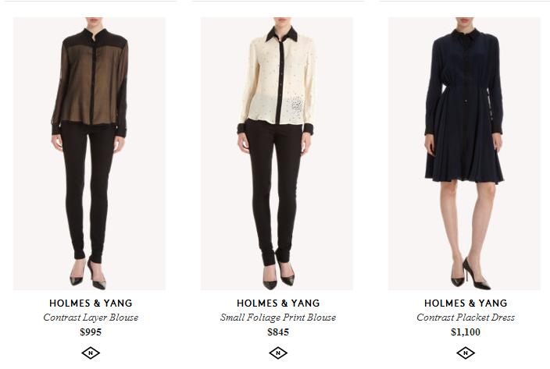Select the $1,100 price label
This screenshot has width=550, height=369.
pos(466,332)
